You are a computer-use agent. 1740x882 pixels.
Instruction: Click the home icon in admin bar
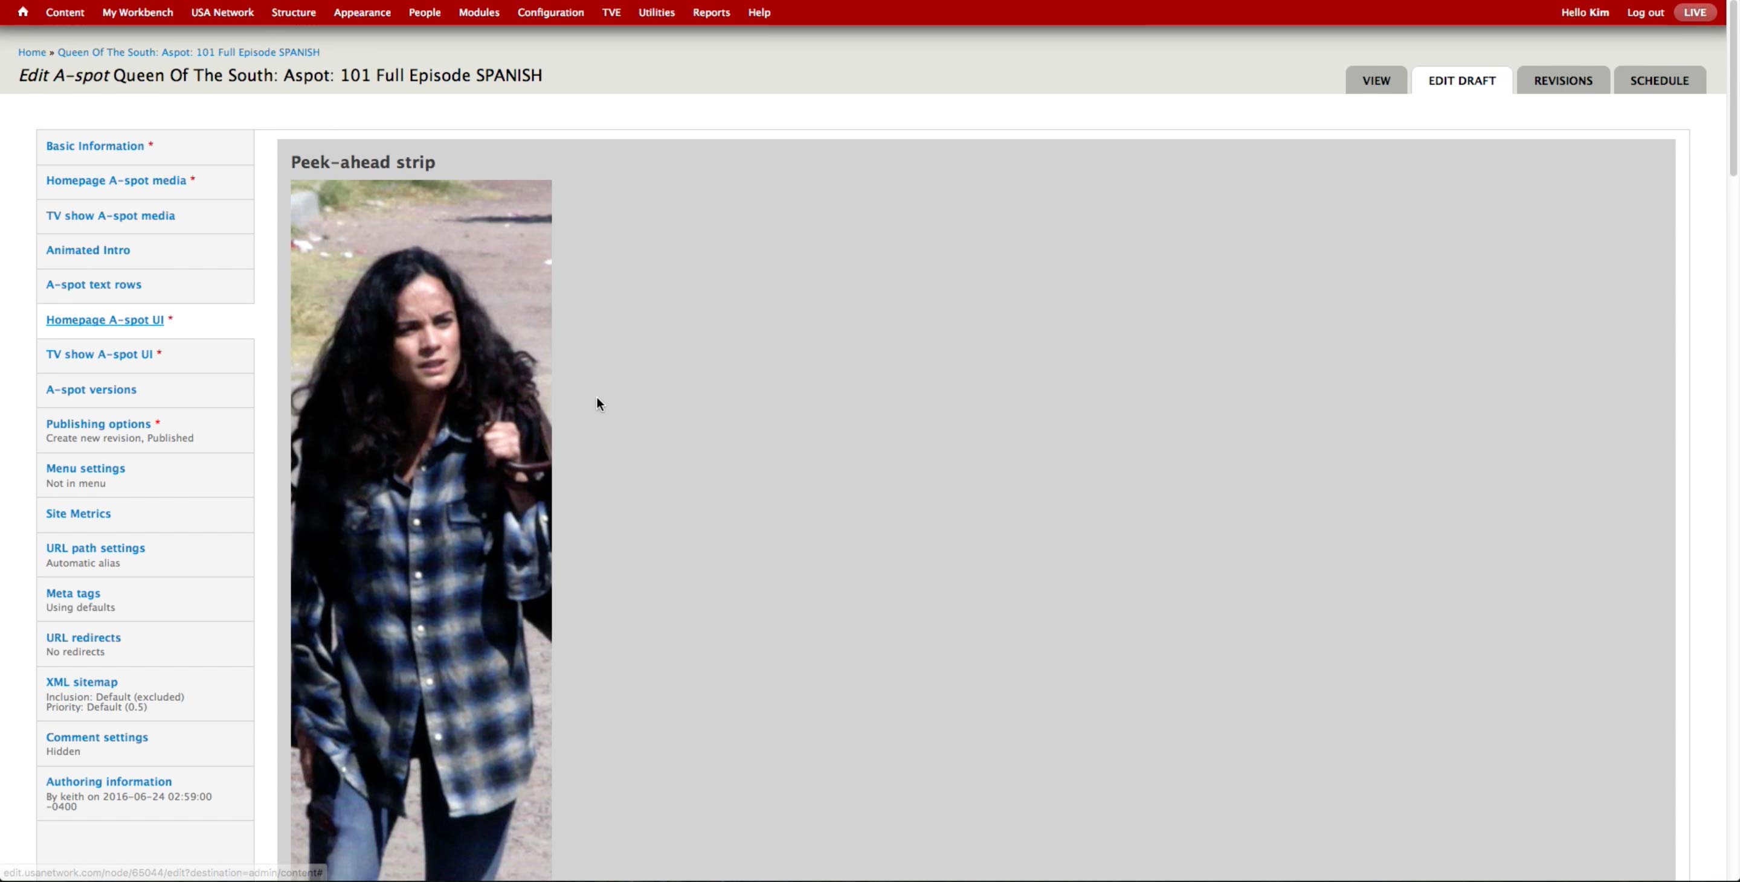pyautogui.click(x=23, y=11)
